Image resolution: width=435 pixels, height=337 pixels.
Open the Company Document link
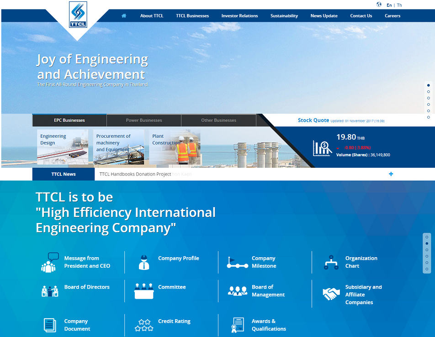tap(77, 325)
